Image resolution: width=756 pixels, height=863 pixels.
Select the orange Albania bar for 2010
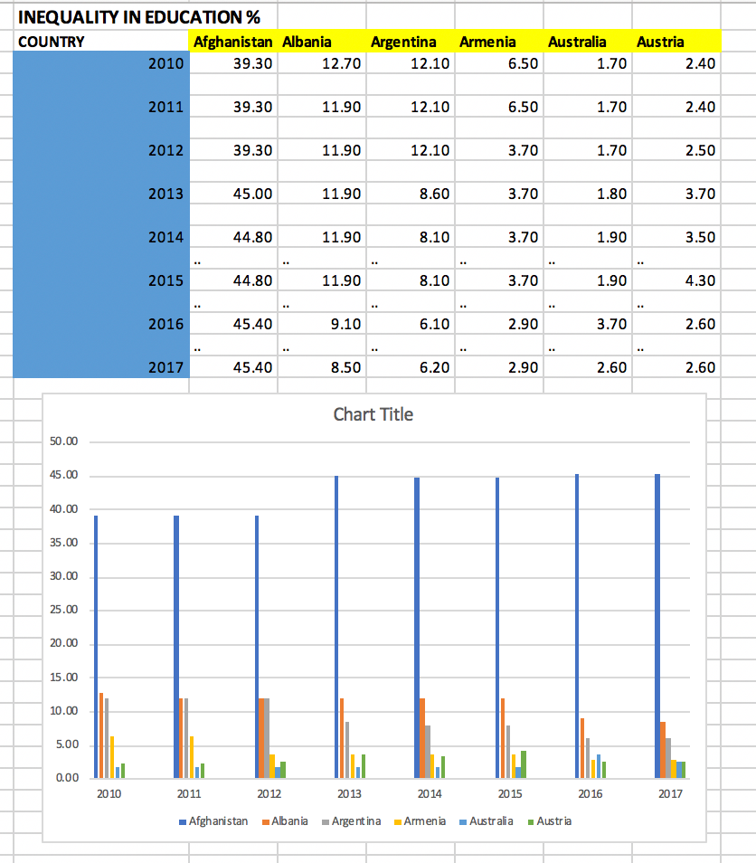(x=101, y=735)
